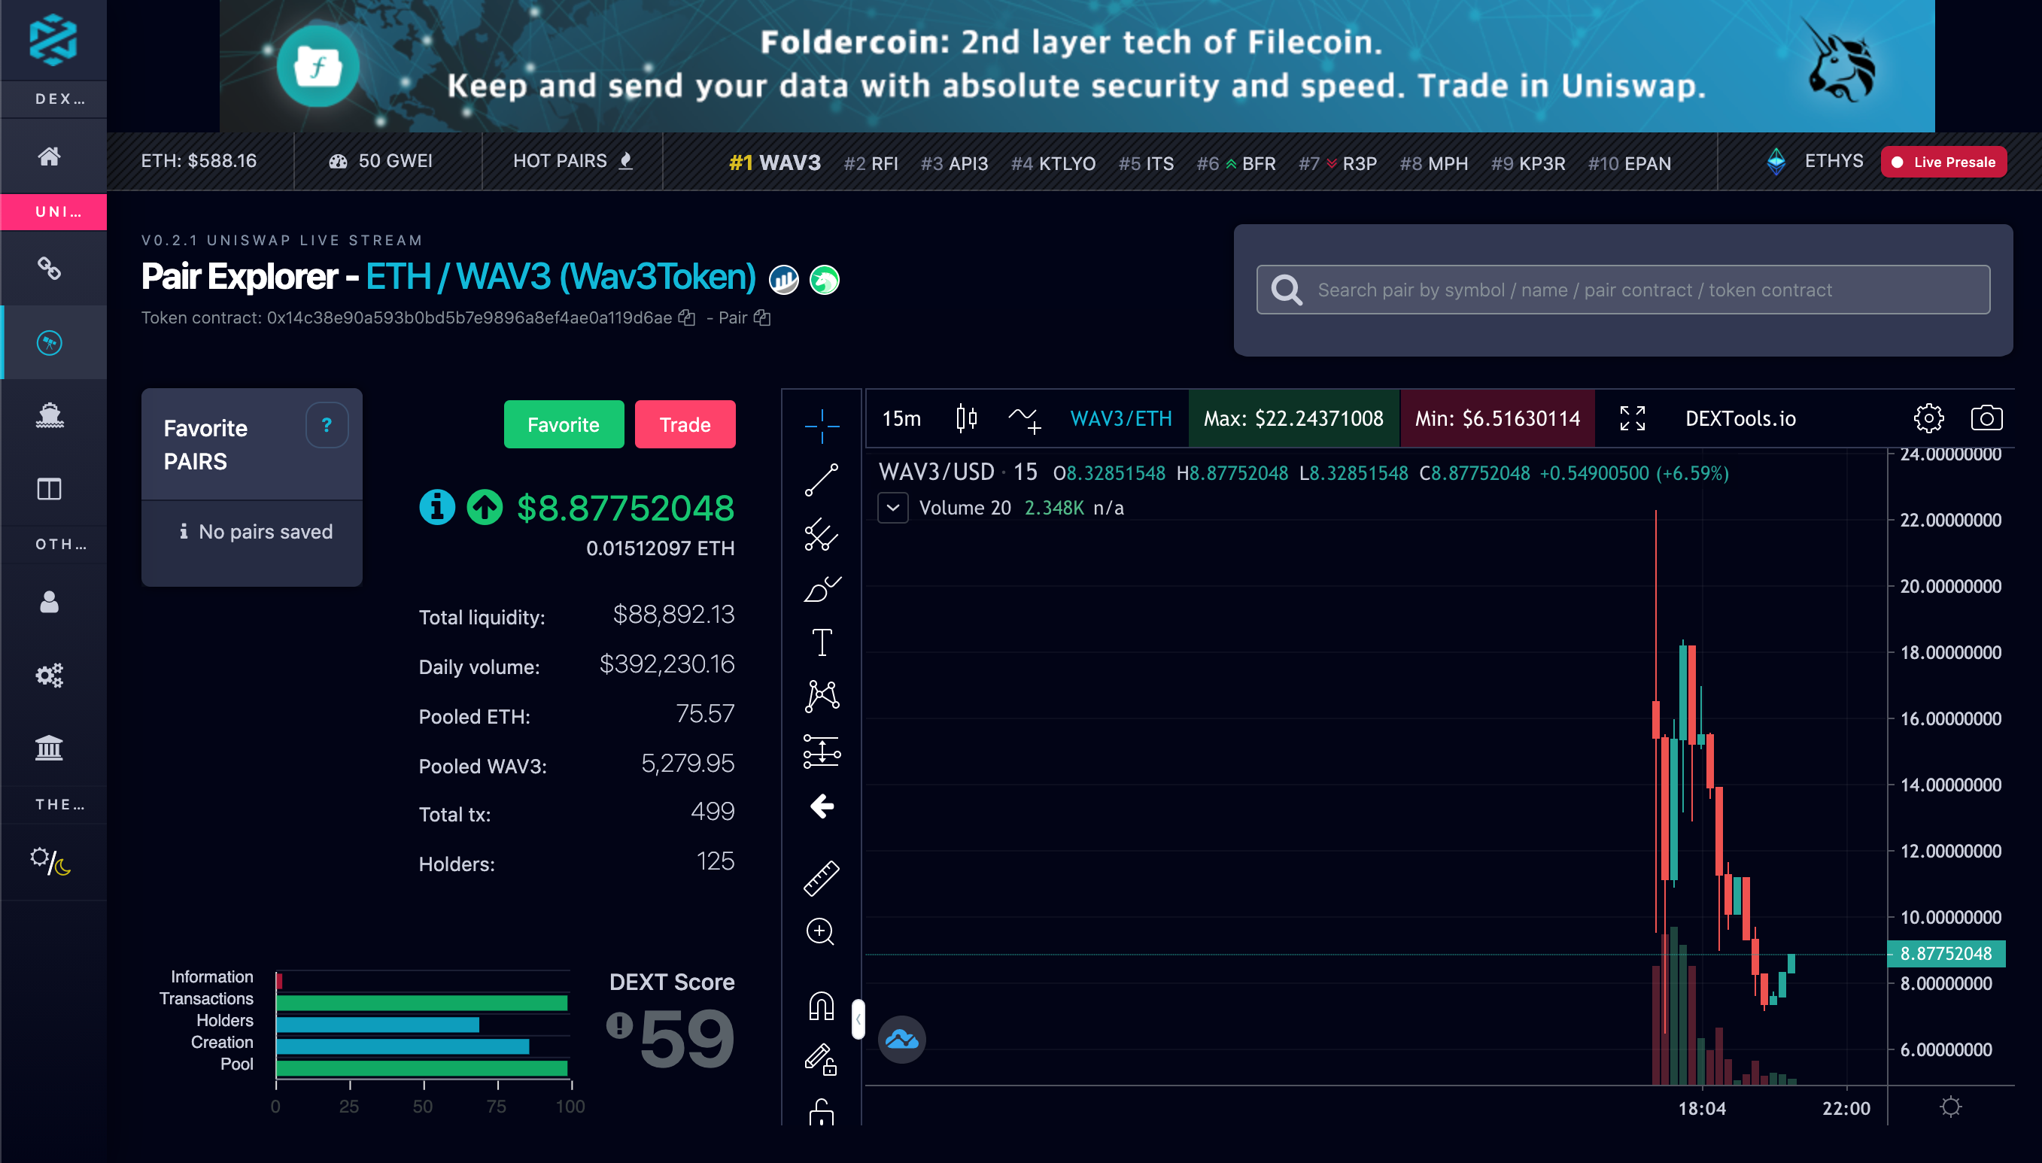Click the green Favorite button
Viewport: 2042px width, 1163px height.
[564, 424]
